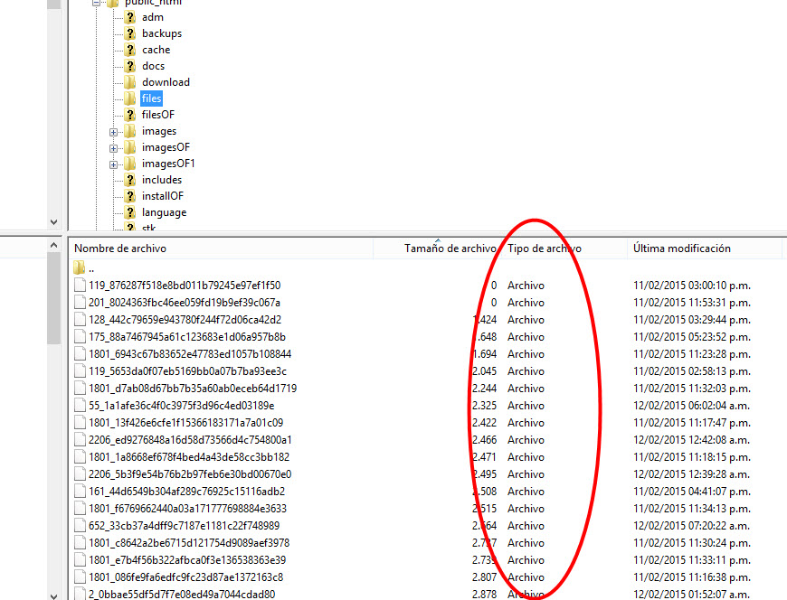The height and width of the screenshot is (600, 787).
Task: Click the includes folder icon in tree
Action: pos(130,180)
